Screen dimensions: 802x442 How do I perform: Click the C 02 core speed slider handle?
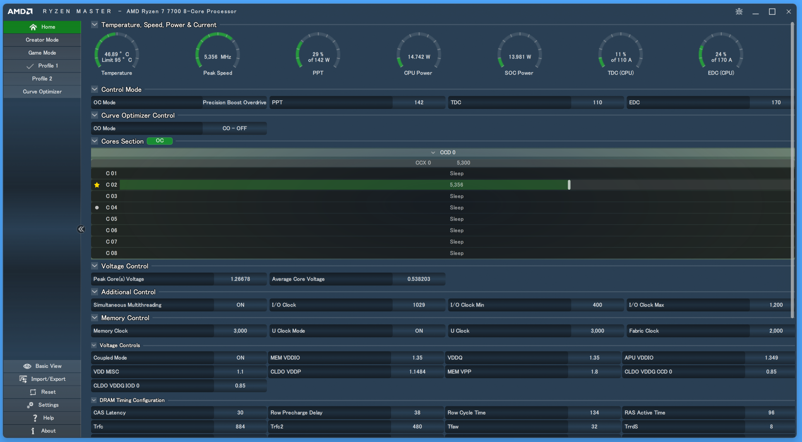point(569,185)
